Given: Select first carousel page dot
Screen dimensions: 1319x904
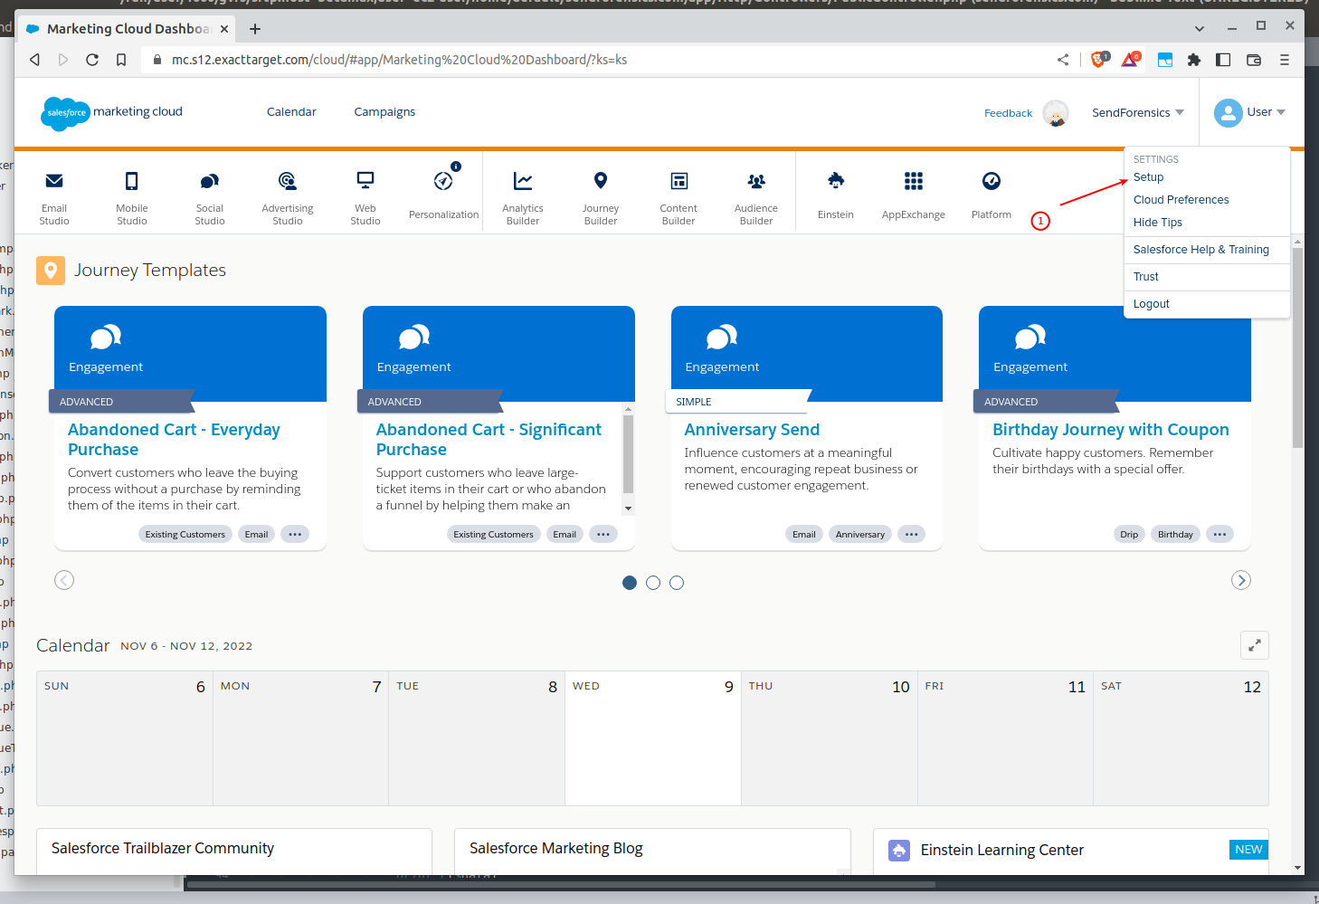Looking at the screenshot, I should [x=630, y=583].
